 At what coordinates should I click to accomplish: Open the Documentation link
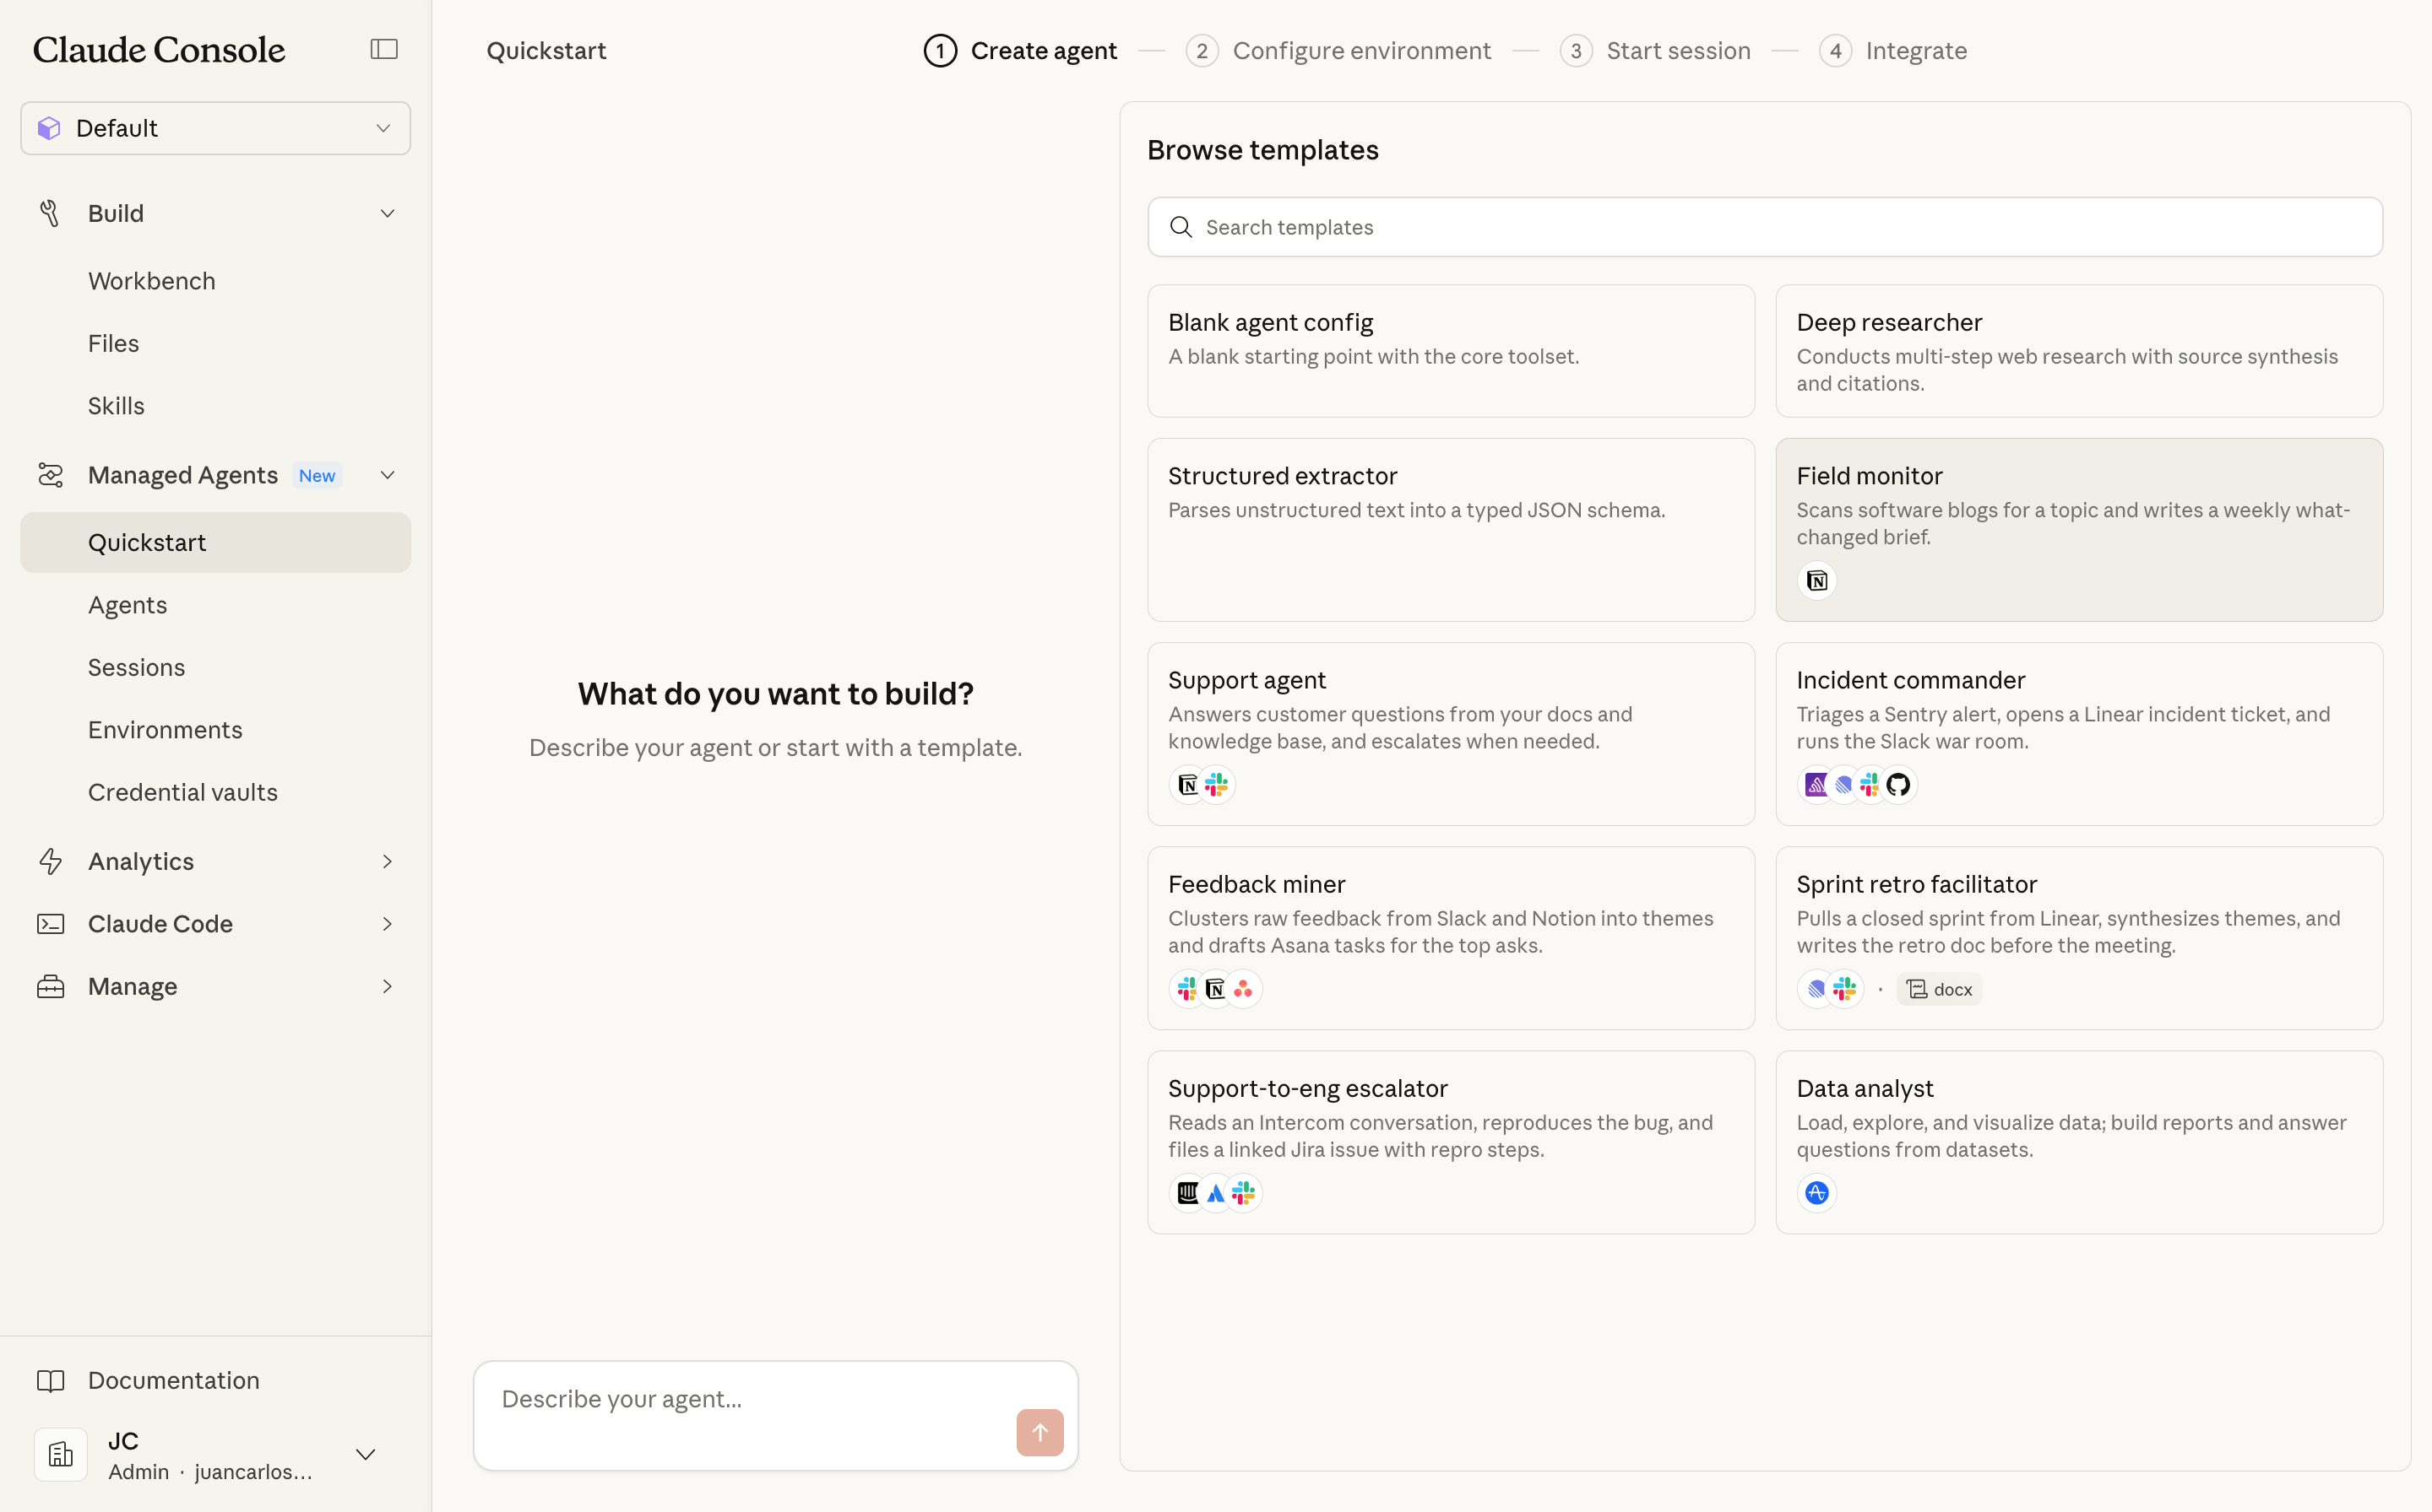click(173, 1380)
